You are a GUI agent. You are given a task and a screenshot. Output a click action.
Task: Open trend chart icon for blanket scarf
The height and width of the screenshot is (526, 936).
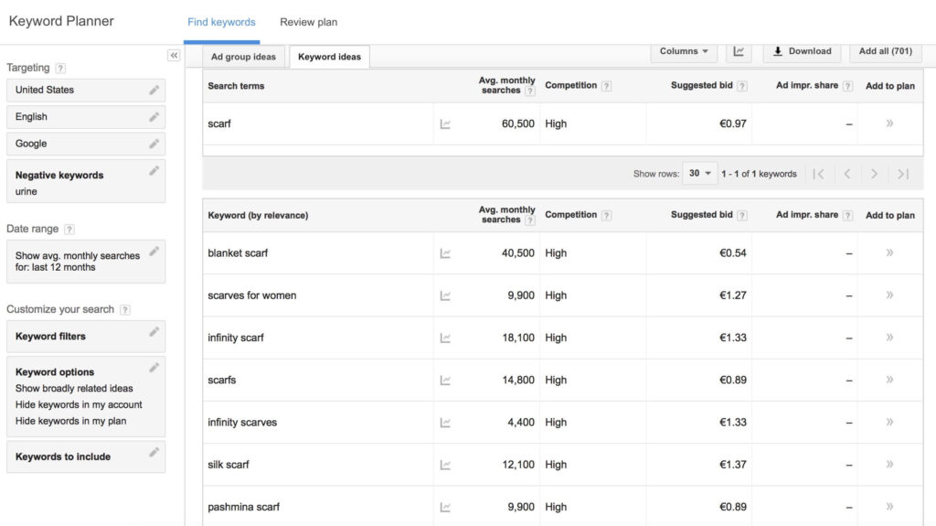(445, 253)
